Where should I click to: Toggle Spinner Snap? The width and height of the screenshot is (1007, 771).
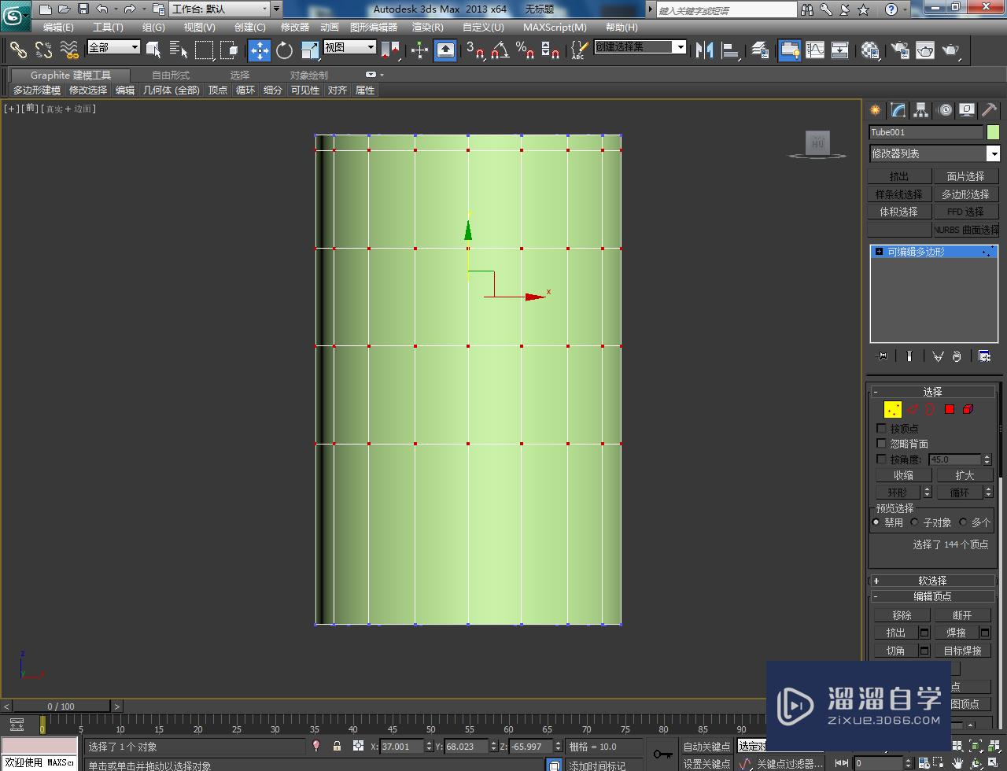(x=551, y=50)
